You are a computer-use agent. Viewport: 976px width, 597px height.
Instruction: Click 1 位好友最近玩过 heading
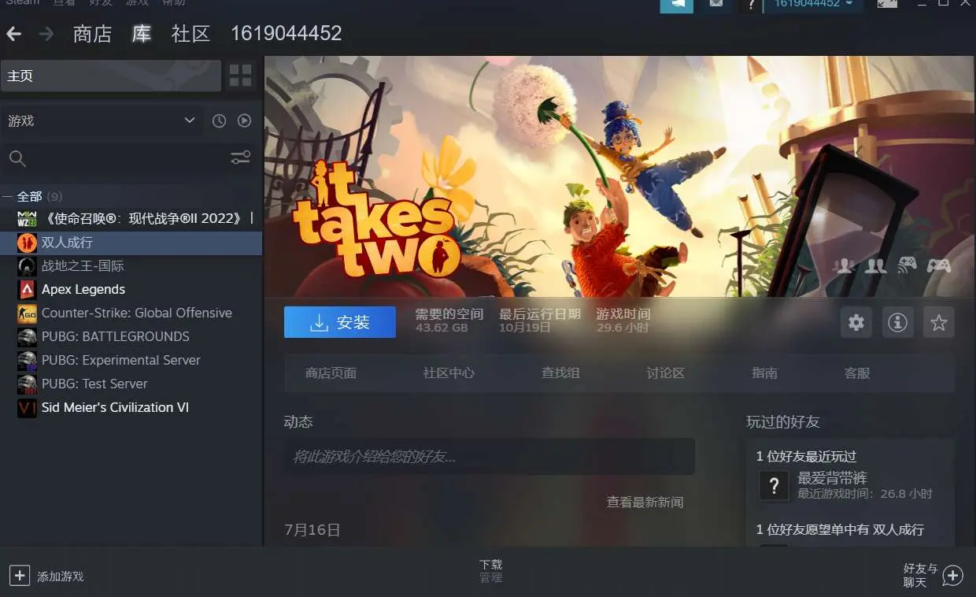click(807, 456)
